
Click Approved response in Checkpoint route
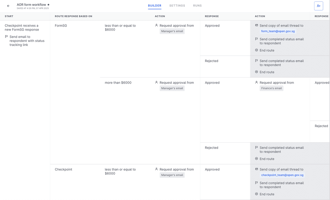pyautogui.click(x=212, y=169)
